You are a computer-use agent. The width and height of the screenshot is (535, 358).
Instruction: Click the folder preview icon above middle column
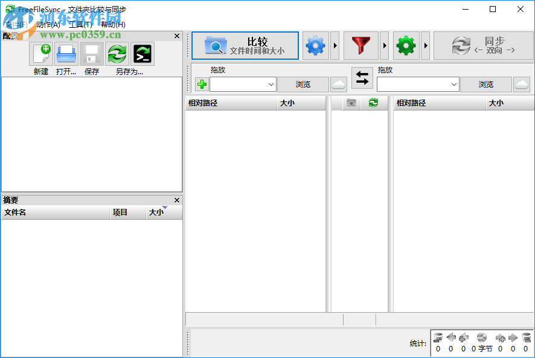352,103
